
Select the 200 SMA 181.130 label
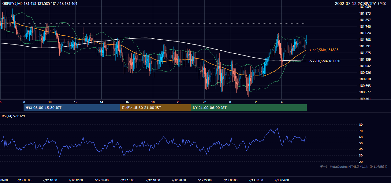(324, 61)
